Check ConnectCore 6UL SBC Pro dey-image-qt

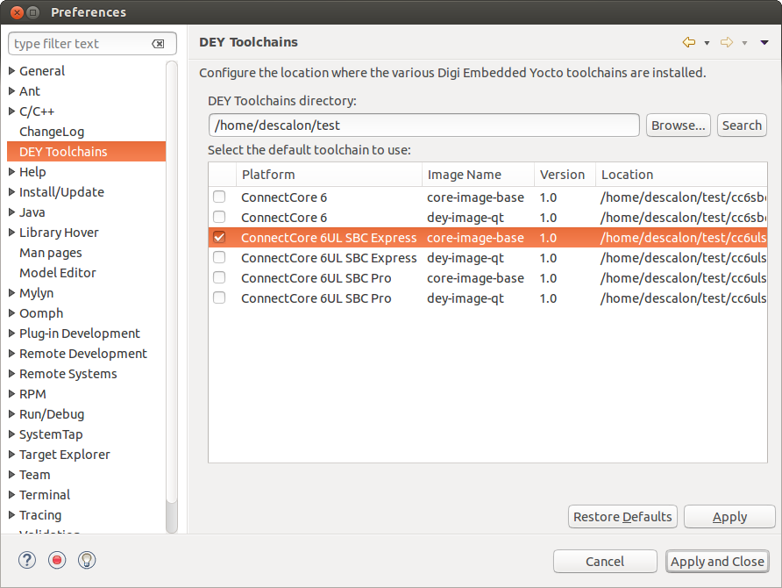pos(219,298)
